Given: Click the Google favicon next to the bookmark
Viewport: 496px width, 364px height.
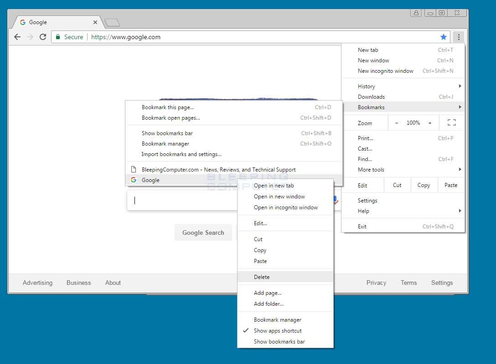Looking at the screenshot, I should click(x=133, y=180).
